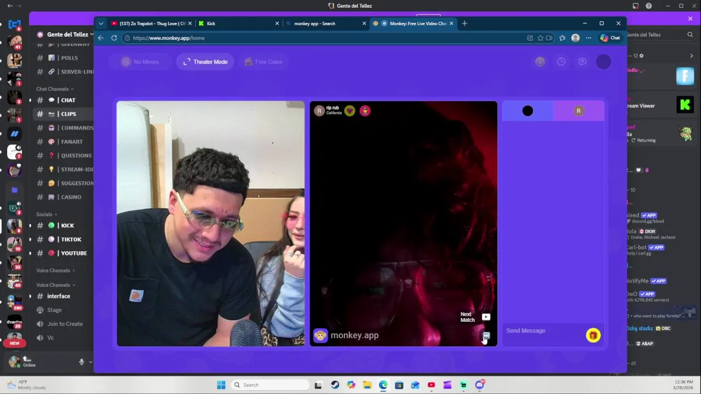Viewport: 701px width, 394px height.
Task: Click the Theater Mode button
Action: (205, 62)
